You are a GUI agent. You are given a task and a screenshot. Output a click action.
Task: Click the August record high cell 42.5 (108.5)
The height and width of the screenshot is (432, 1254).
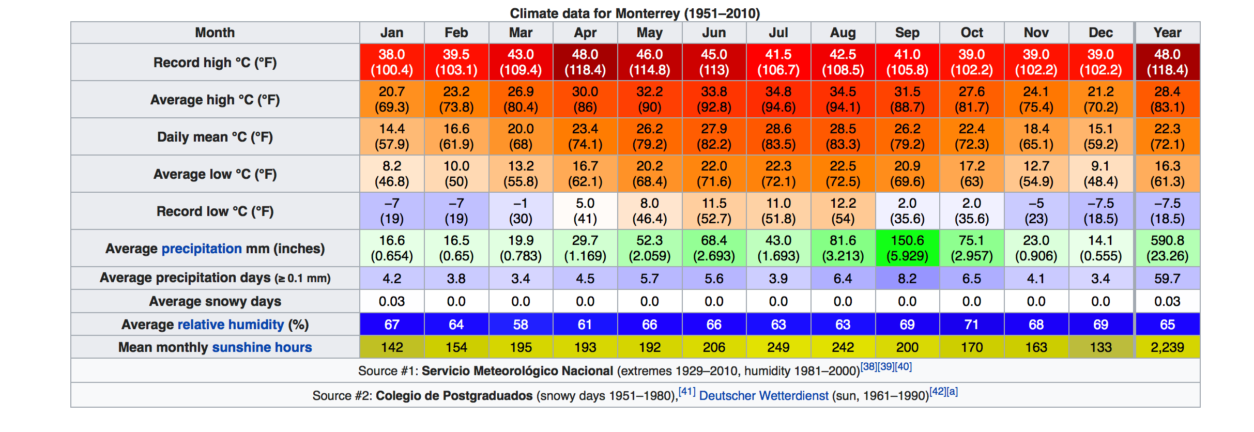pos(843,63)
